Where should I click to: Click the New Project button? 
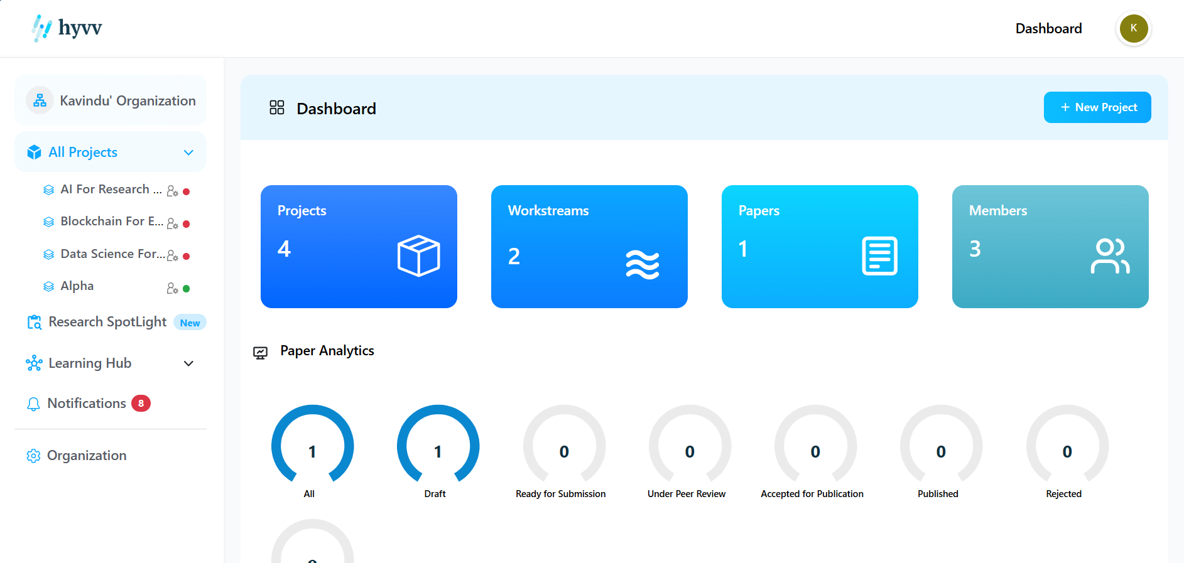(x=1097, y=107)
